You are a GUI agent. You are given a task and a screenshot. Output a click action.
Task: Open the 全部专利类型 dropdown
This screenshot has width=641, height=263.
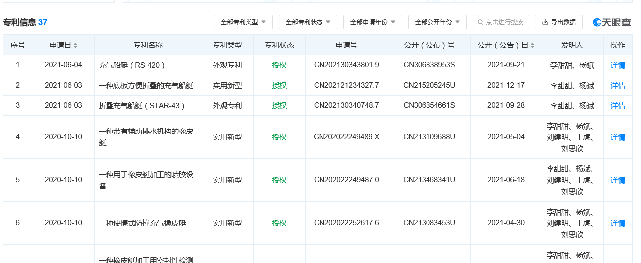pyautogui.click(x=243, y=22)
